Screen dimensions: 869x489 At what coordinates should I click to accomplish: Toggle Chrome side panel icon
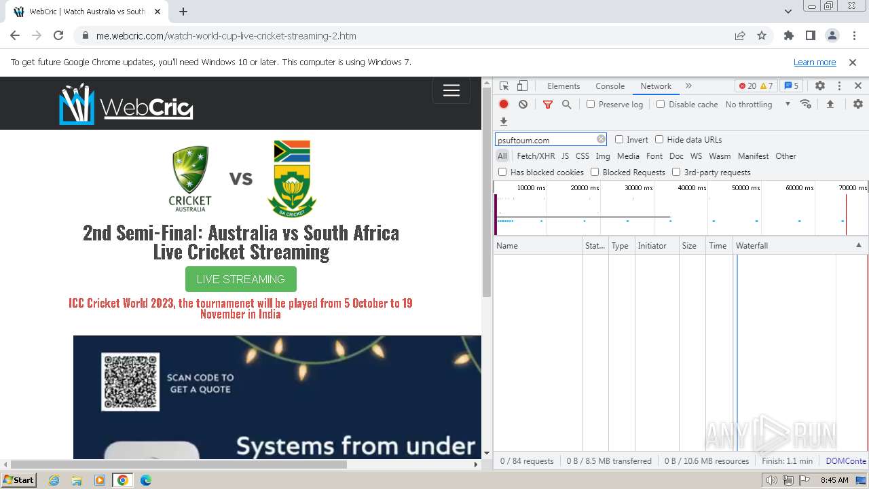pyautogui.click(x=811, y=36)
